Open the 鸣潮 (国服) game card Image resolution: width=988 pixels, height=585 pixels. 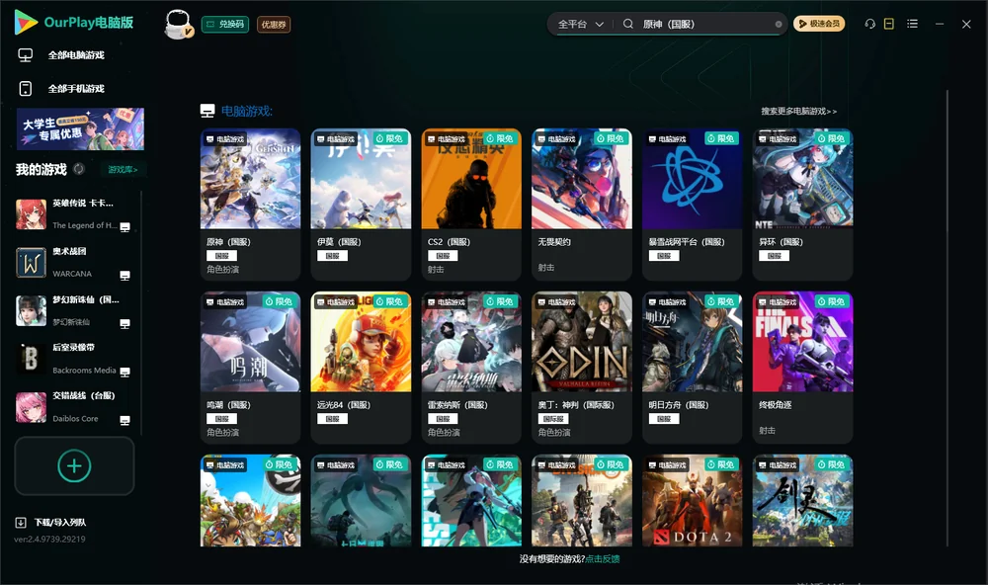(x=250, y=368)
